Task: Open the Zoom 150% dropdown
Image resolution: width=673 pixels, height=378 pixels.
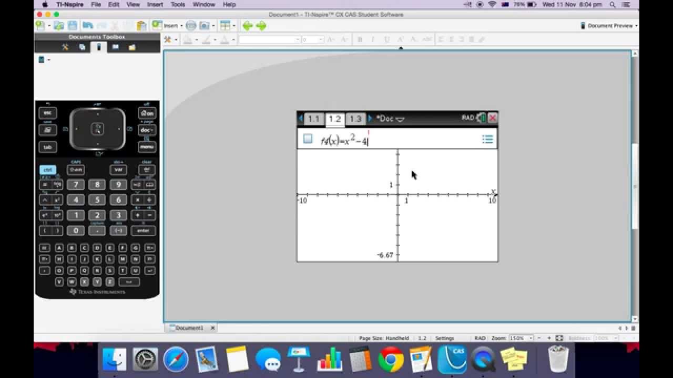Action: [522, 338]
